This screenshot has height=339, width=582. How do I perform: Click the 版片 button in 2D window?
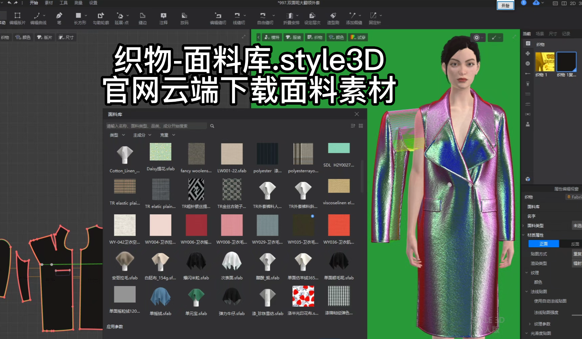coord(45,37)
